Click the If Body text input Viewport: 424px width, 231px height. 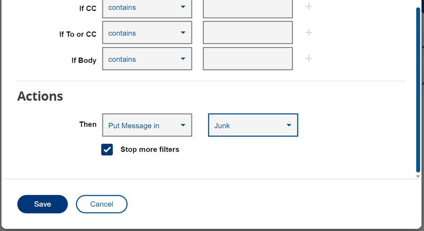[x=248, y=59]
